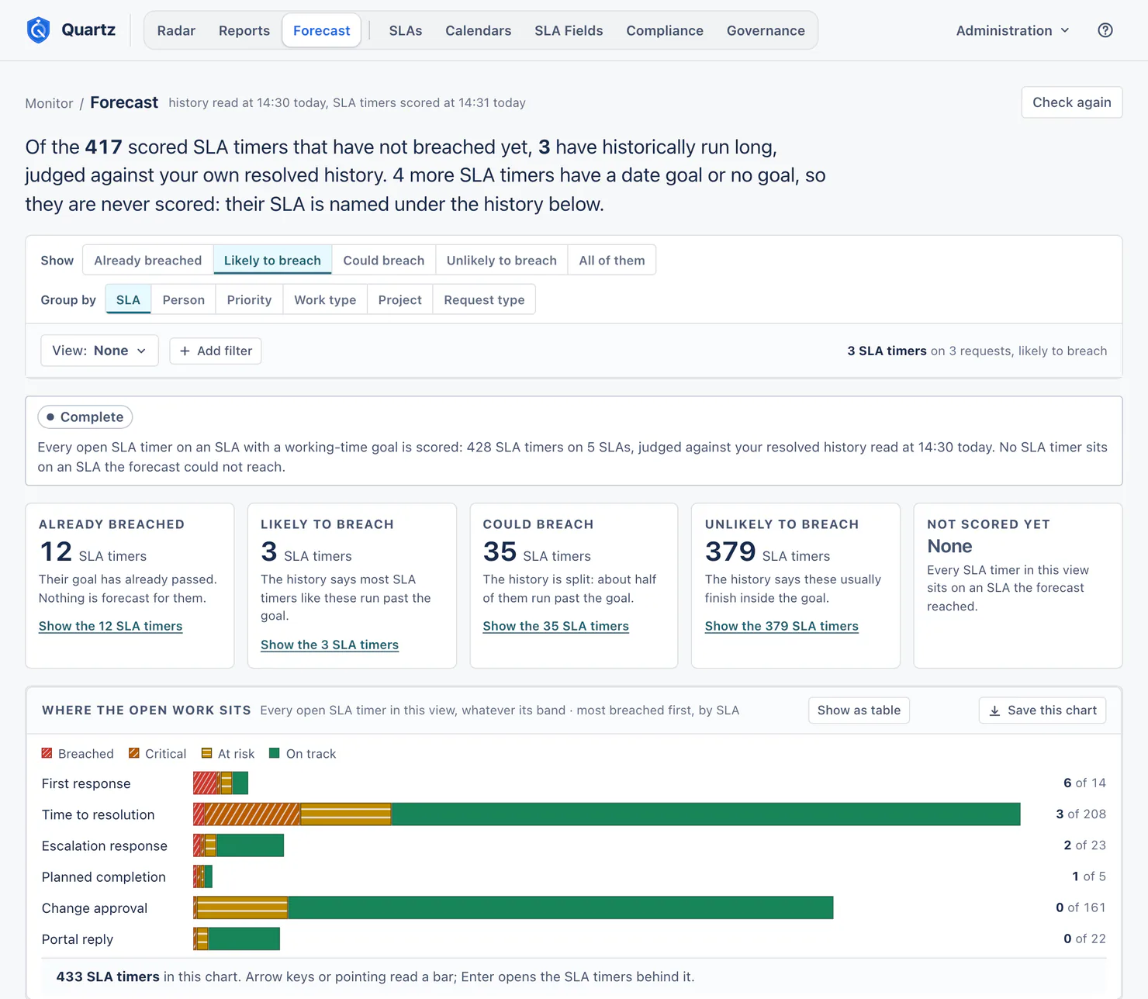1148x999 pixels.
Task: Click the green Time to resolution bar segment
Action: tap(706, 814)
